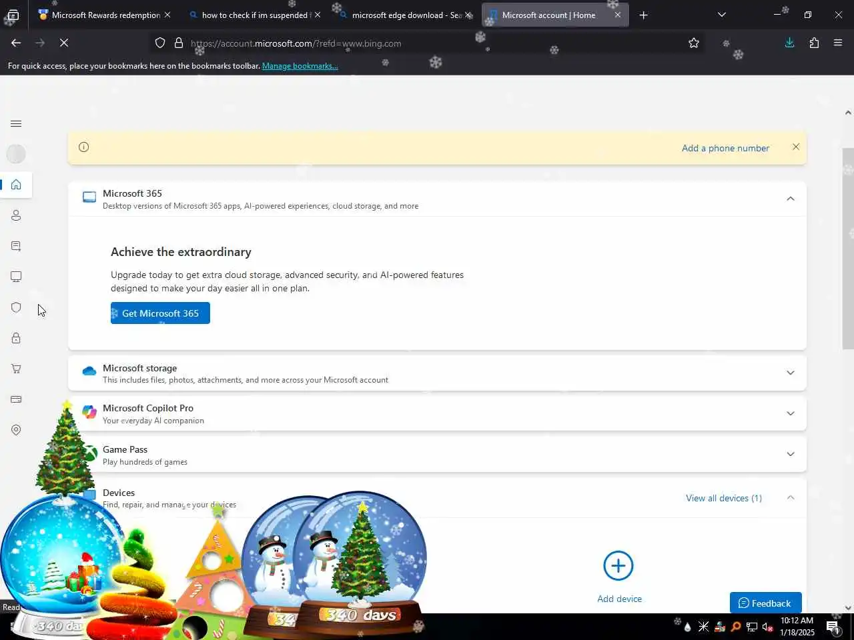Click the Game Pass heading text
The image size is (854, 640).
[125, 449]
